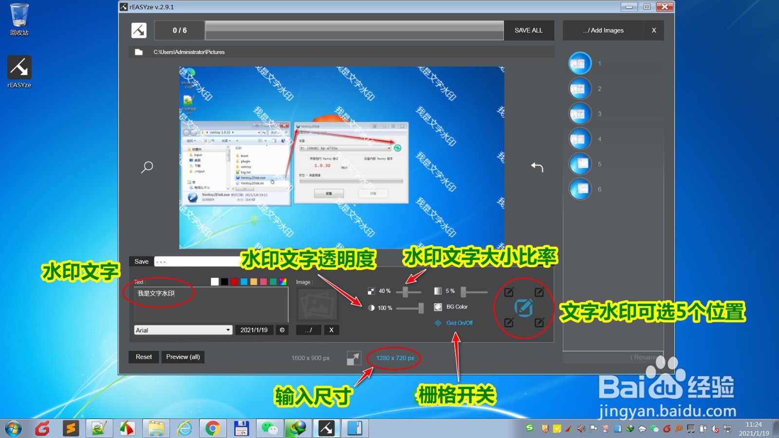779x438 pixels.
Task: Insert the copyright symbol
Action: 282,330
